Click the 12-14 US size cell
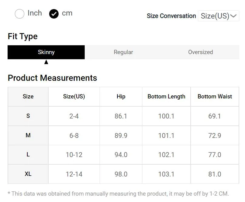Image resolution: width=245 pixels, height=202 pixels. (74, 174)
